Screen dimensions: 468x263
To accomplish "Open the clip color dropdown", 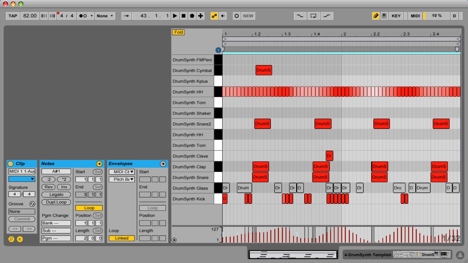I will tap(22, 179).
